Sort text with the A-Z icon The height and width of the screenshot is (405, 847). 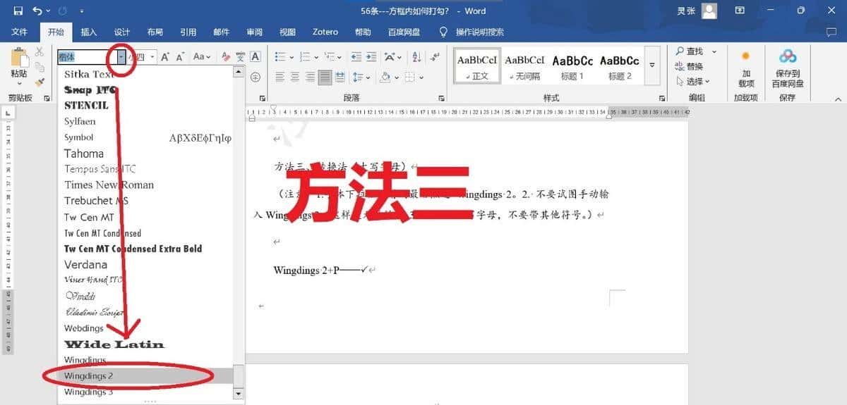coord(416,57)
